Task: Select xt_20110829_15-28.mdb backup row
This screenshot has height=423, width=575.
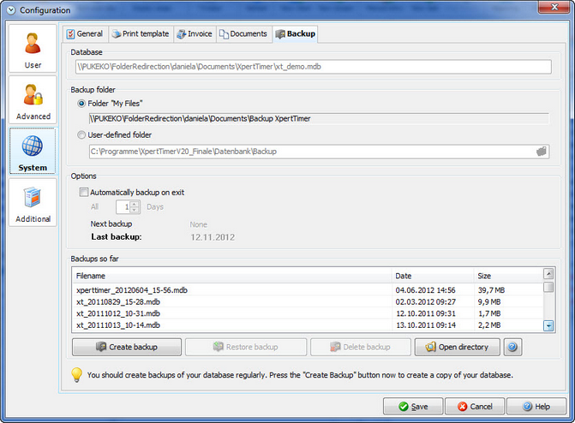Action: (x=308, y=301)
